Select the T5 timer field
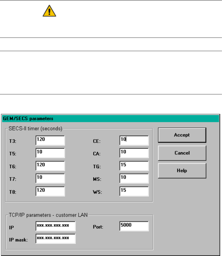The image size is (222, 256). coord(50,153)
